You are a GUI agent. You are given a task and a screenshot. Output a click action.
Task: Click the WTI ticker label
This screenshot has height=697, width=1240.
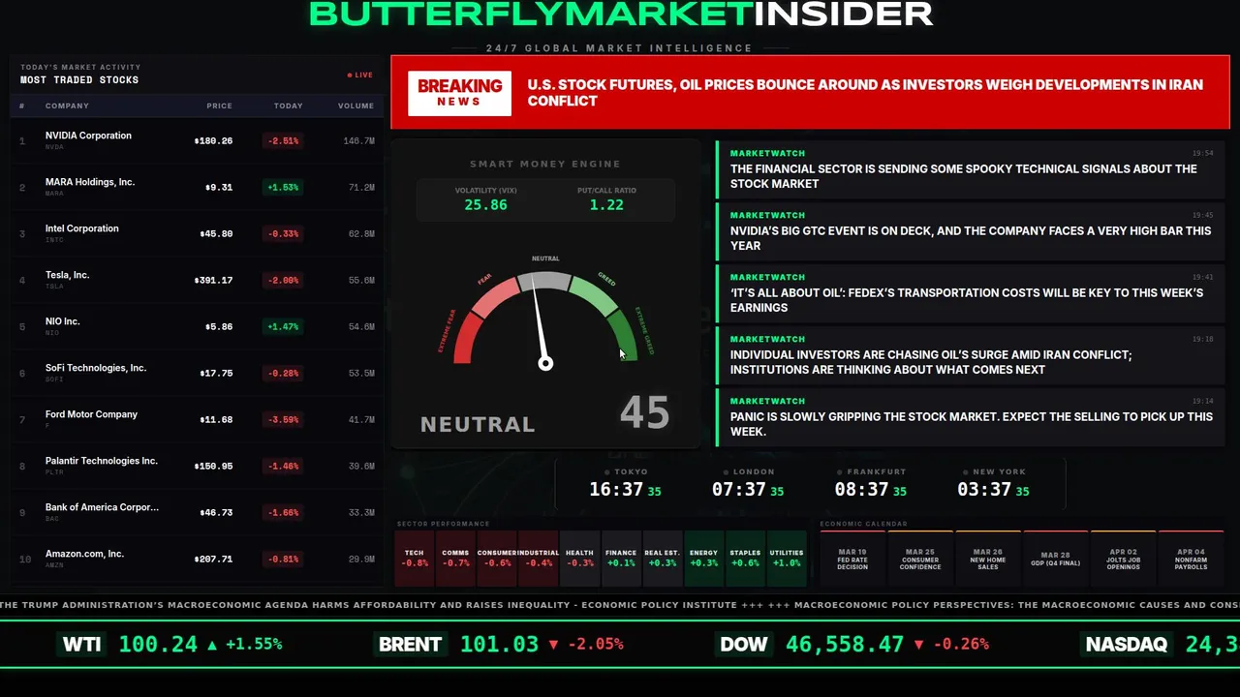click(81, 644)
